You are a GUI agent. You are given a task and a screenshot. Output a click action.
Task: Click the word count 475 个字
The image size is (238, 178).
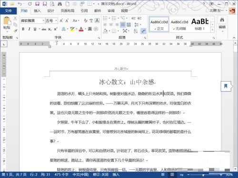coord(61,175)
